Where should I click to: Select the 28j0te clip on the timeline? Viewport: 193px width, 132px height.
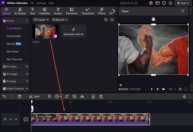pos(91,119)
